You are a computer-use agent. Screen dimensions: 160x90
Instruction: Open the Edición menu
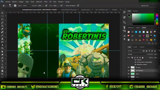14,2
